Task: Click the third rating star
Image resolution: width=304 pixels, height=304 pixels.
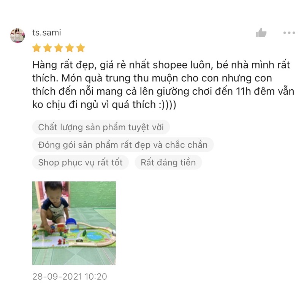Action: pos(59,48)
